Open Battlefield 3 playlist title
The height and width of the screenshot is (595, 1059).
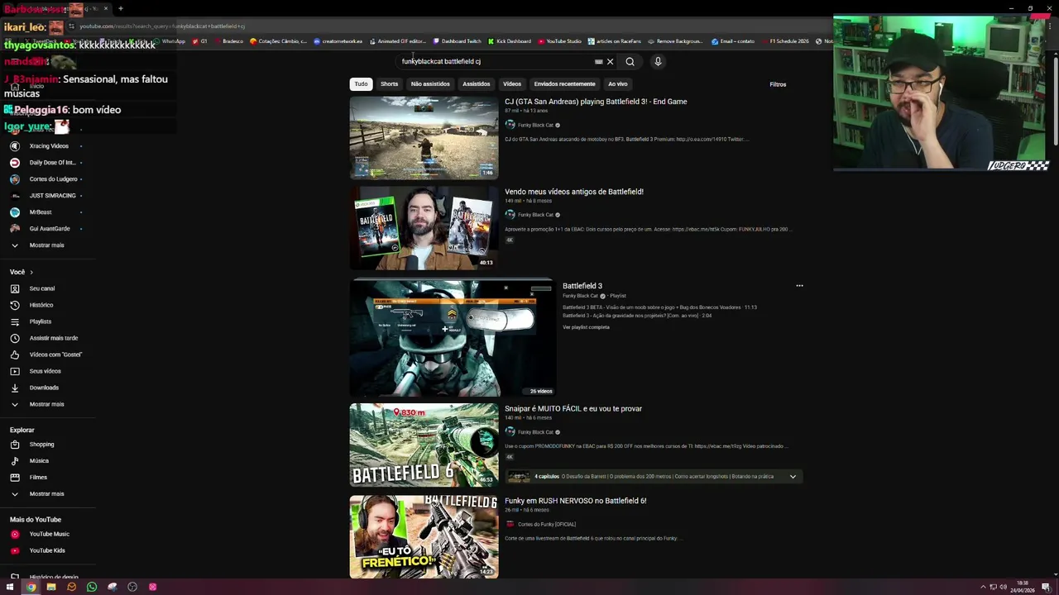pyautogui.click(x=582, y=286)
